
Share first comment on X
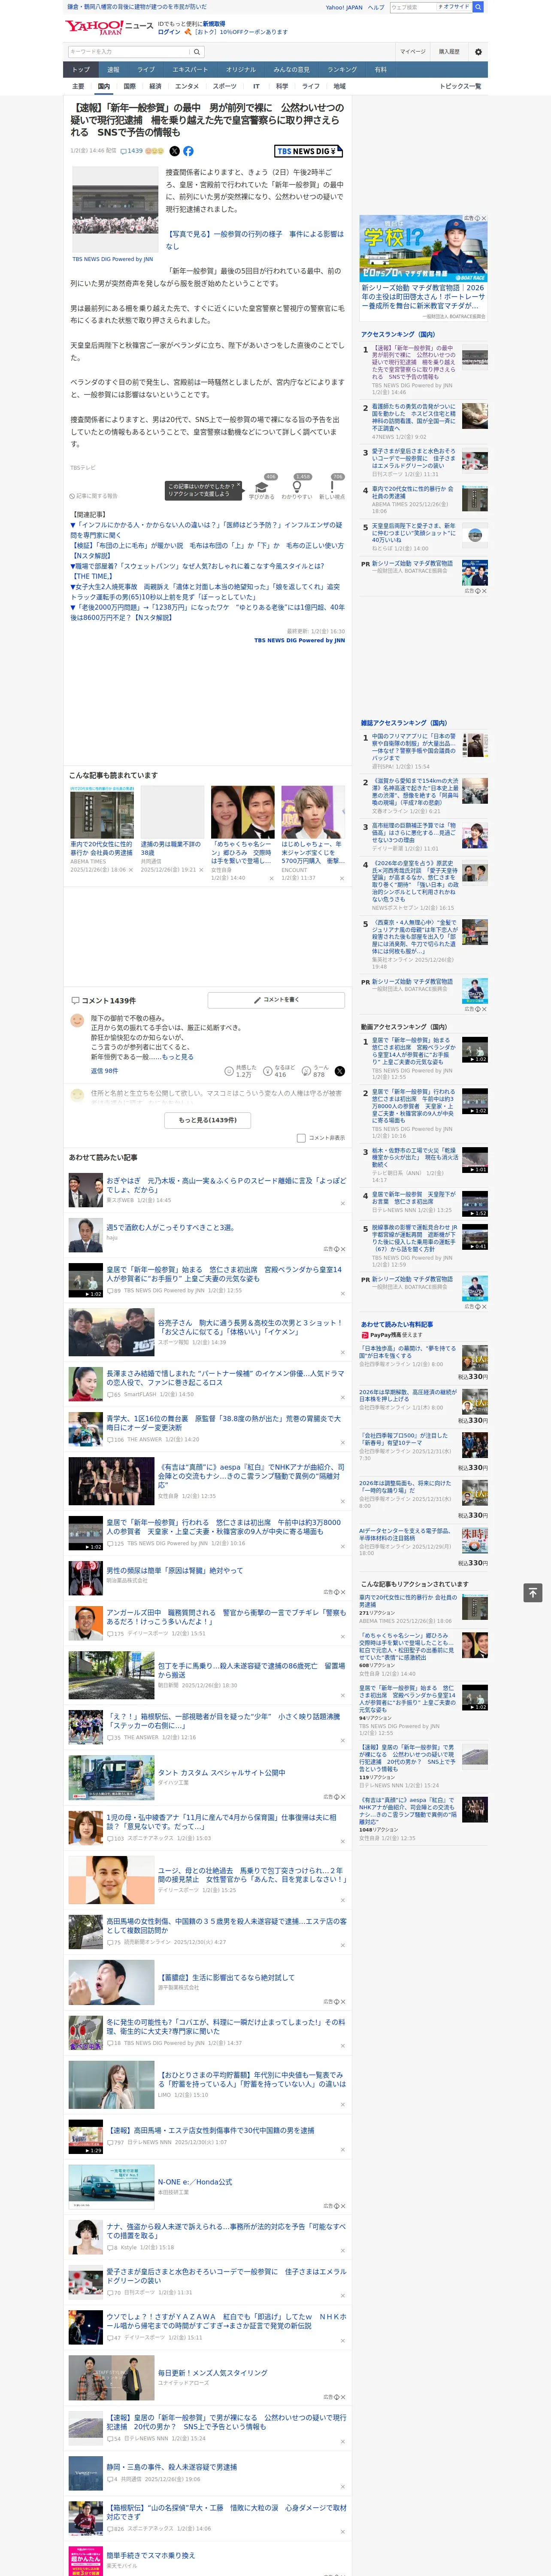point(340,1071)
